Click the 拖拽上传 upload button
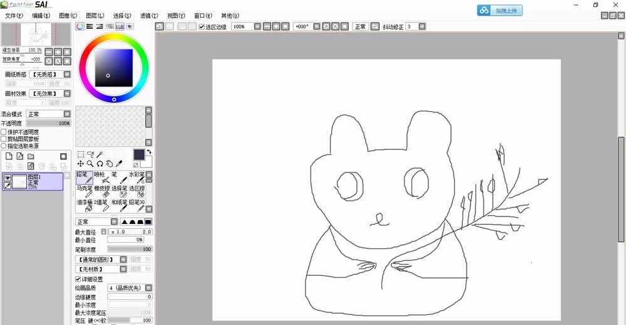The image size is (626, 325). (499, 11)
